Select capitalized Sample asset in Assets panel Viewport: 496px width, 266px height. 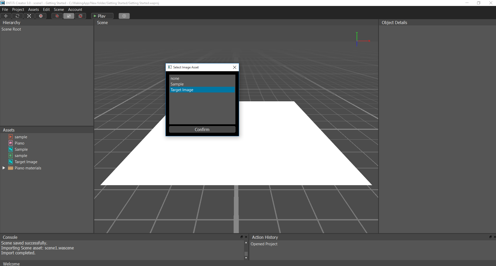[21, 149]
